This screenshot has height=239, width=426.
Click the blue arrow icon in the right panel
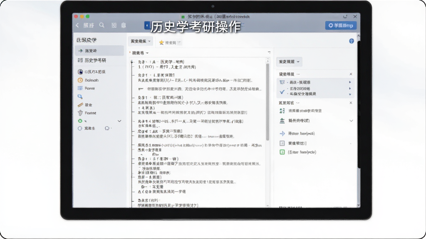282,133
